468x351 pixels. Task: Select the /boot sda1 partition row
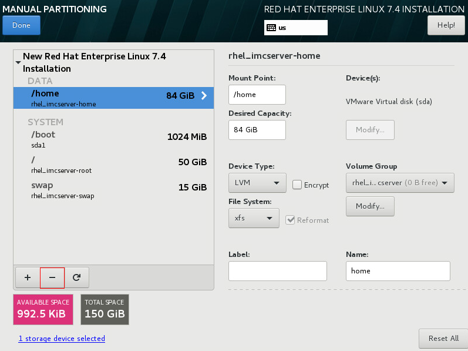click(x=113, y=139)
